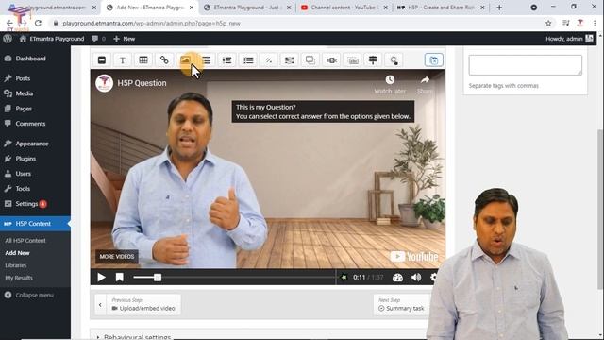
Task: Select the Image interaction tool
Action: (185, 60)
